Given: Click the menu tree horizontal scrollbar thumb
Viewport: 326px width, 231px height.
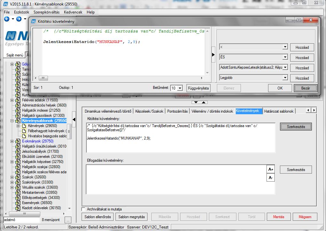Looking at the screenshot, I should pyautogui.click(x=25, y=214).
